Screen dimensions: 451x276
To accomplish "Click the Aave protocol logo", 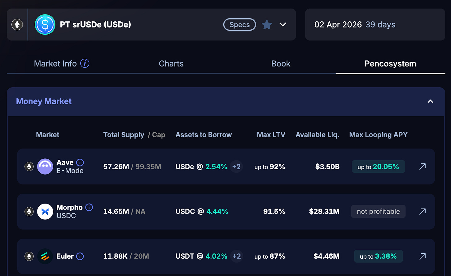I will [x=45, y=166].
